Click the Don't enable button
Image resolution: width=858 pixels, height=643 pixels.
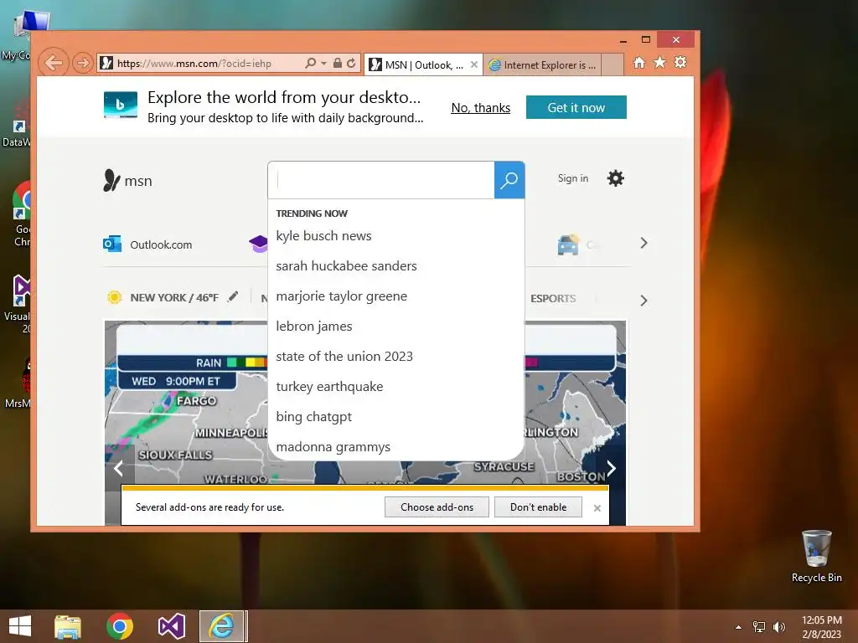point(539,507)
